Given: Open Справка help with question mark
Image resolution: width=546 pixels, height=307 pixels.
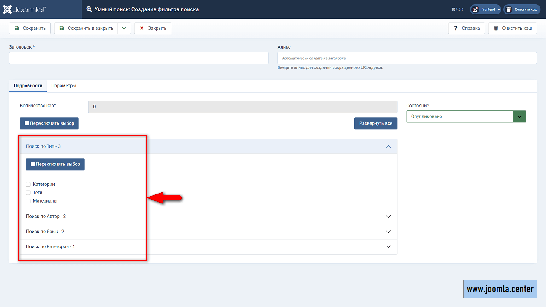Looking at the screenshot, I should point(467,28).
